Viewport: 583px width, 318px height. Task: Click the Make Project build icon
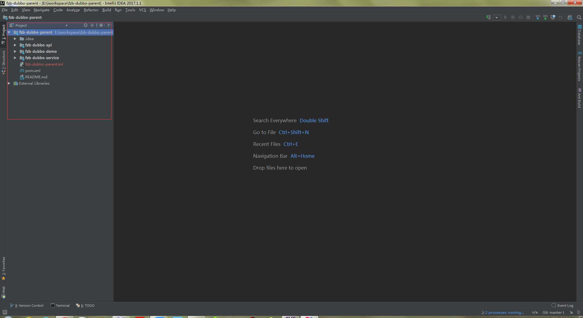pyautogui.click(x=488, y=17)
